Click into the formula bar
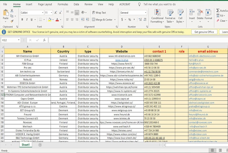 138,40
